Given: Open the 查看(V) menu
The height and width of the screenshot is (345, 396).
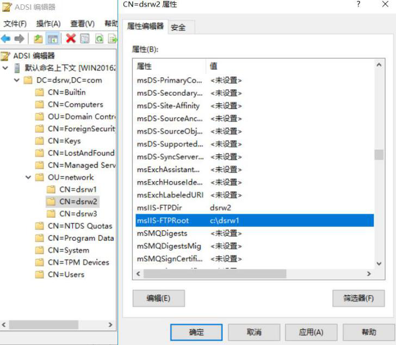Looking at the screenshot, I should 83,23.
